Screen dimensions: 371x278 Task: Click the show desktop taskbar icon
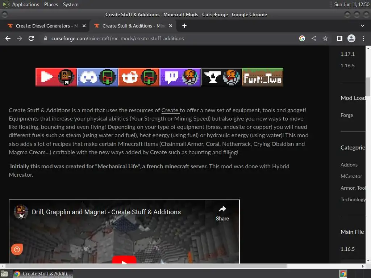coord(4,274)
